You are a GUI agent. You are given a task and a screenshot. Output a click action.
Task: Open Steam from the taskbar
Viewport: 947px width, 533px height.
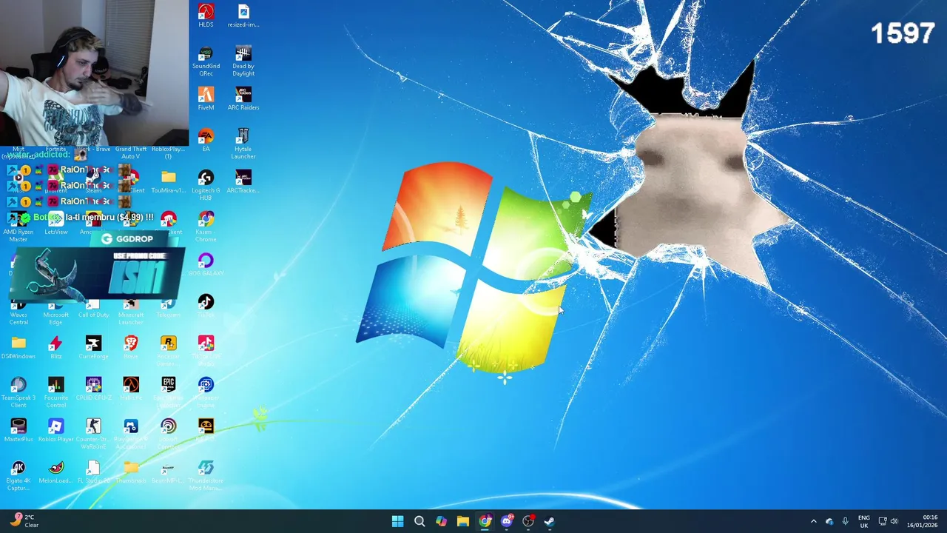click(550, 521)
